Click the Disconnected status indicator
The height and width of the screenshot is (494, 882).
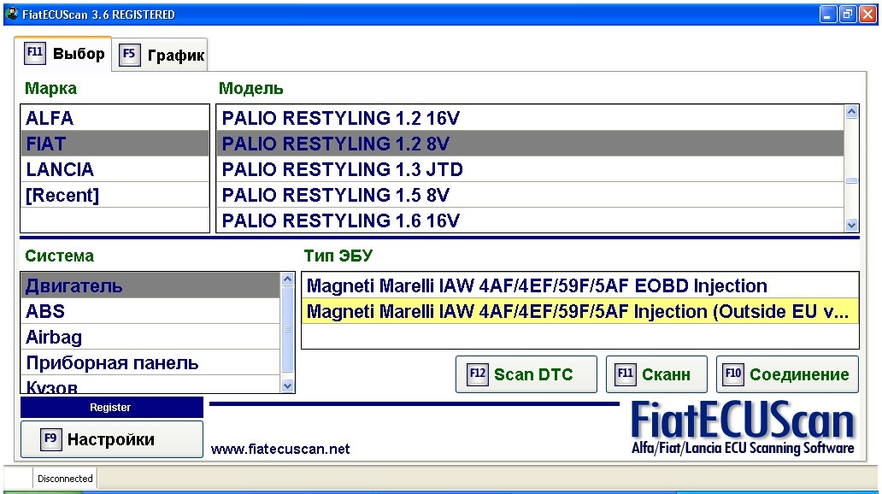(65, 479)
